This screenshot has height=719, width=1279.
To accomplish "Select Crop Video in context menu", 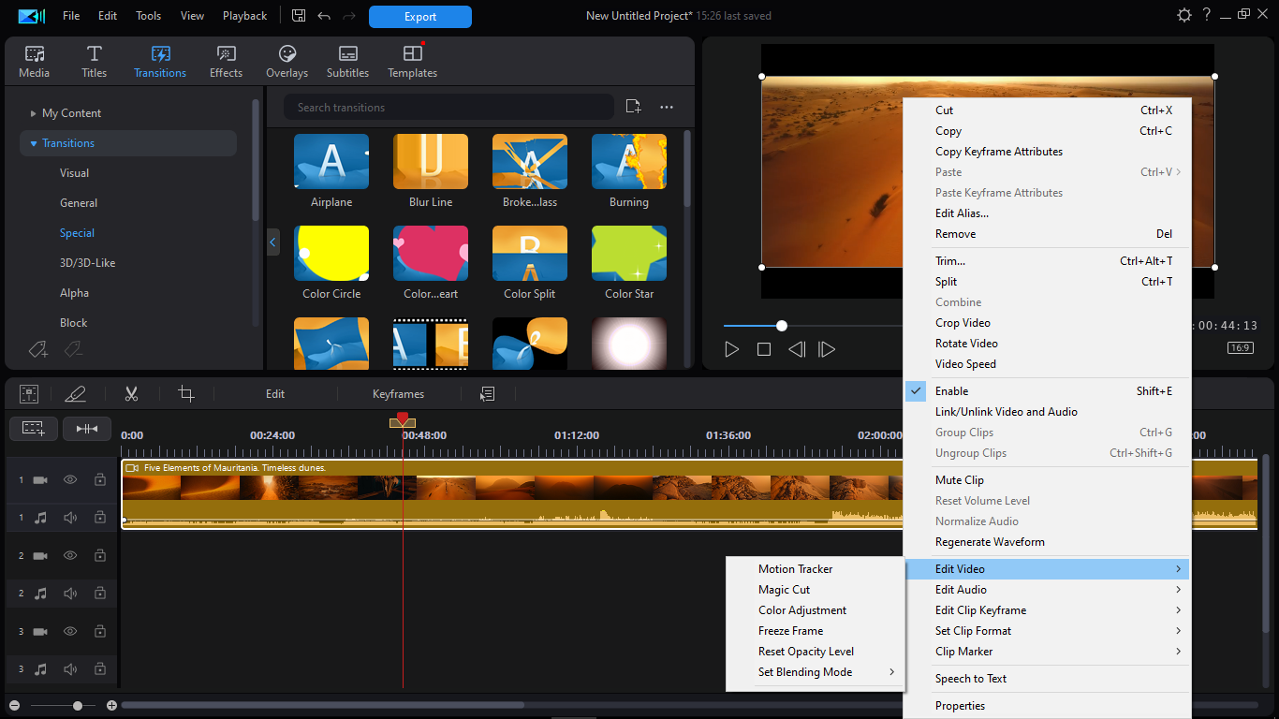I will click(963, 323).
